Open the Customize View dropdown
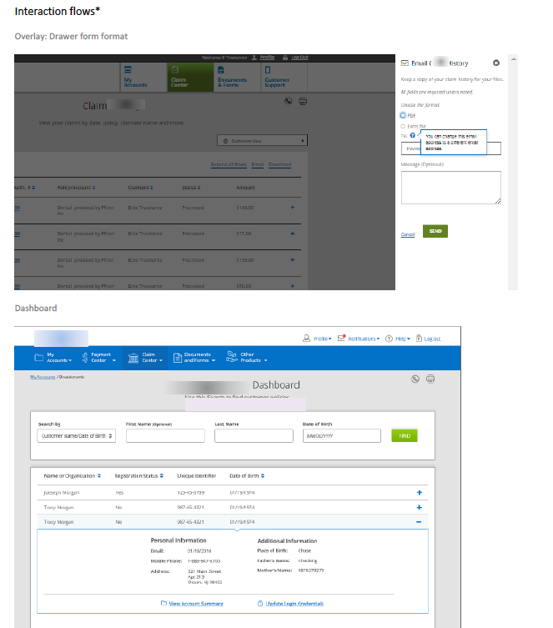553x628 pixels. [x=262, y=141]
